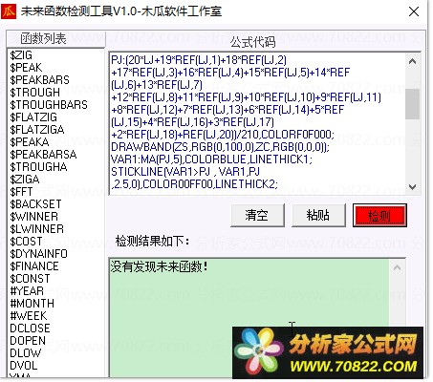Select $LWINNER in the function list
The width and height of the screenshot is (433, 382).
tap(37, 229)
